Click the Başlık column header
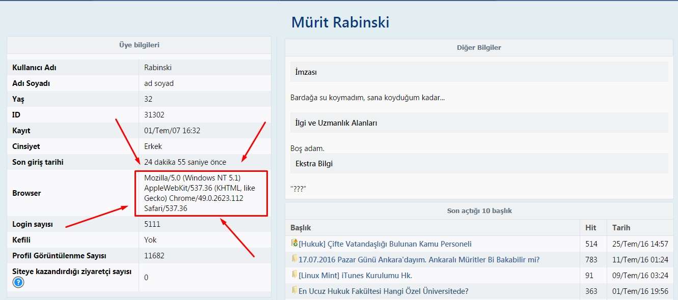The image size is (678, 300). (301, 228)
